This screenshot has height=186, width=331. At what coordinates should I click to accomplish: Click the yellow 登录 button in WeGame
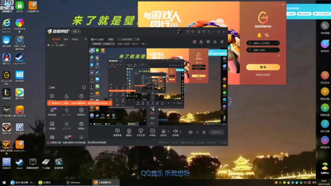263,67
